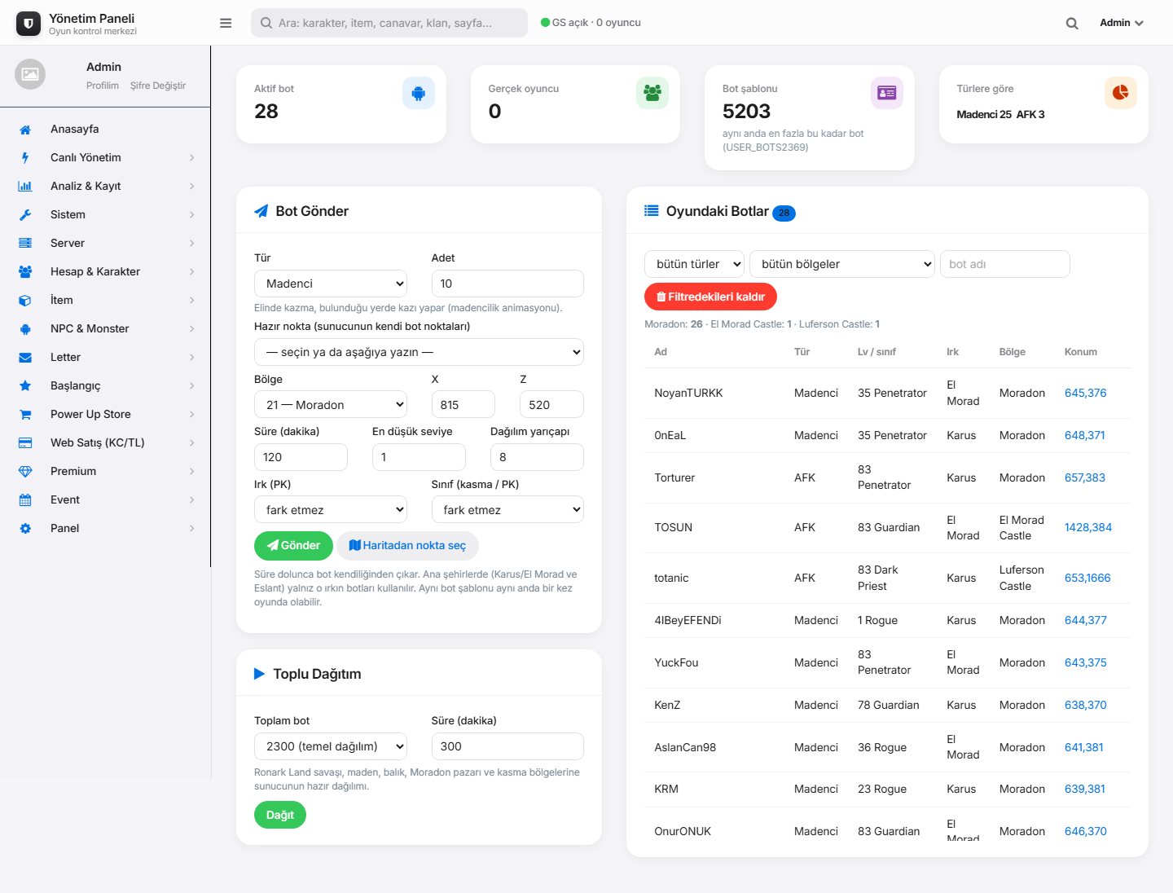Image resolution: width=1173 pixels, height=893 pixels.
Task: Expand the NPC & Monster sidebar menu
Action: tap(106, 328)
